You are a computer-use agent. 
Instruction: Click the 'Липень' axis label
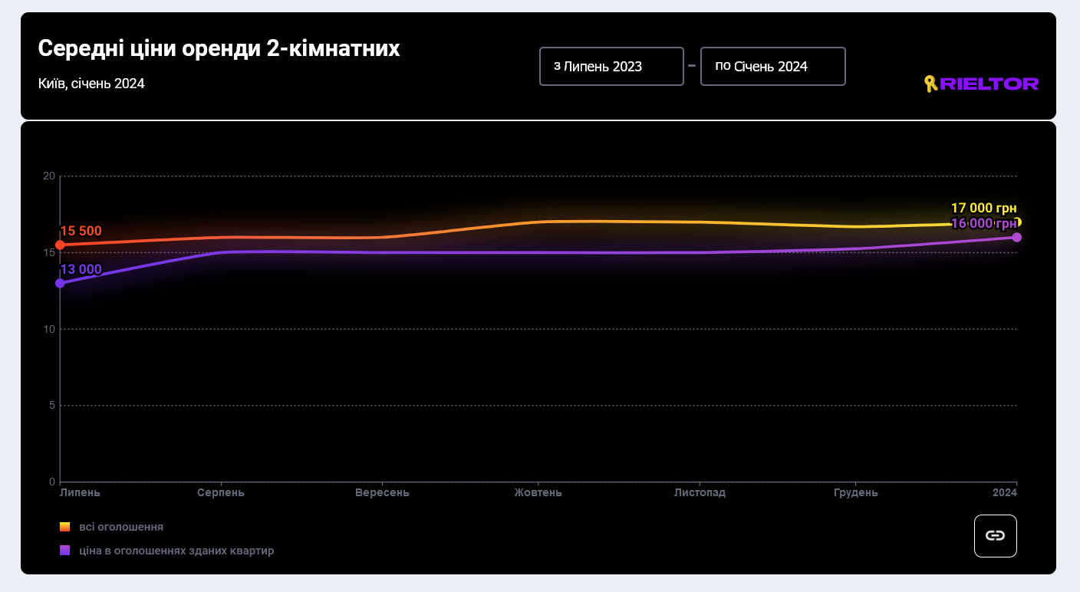(x=80, y=492)
